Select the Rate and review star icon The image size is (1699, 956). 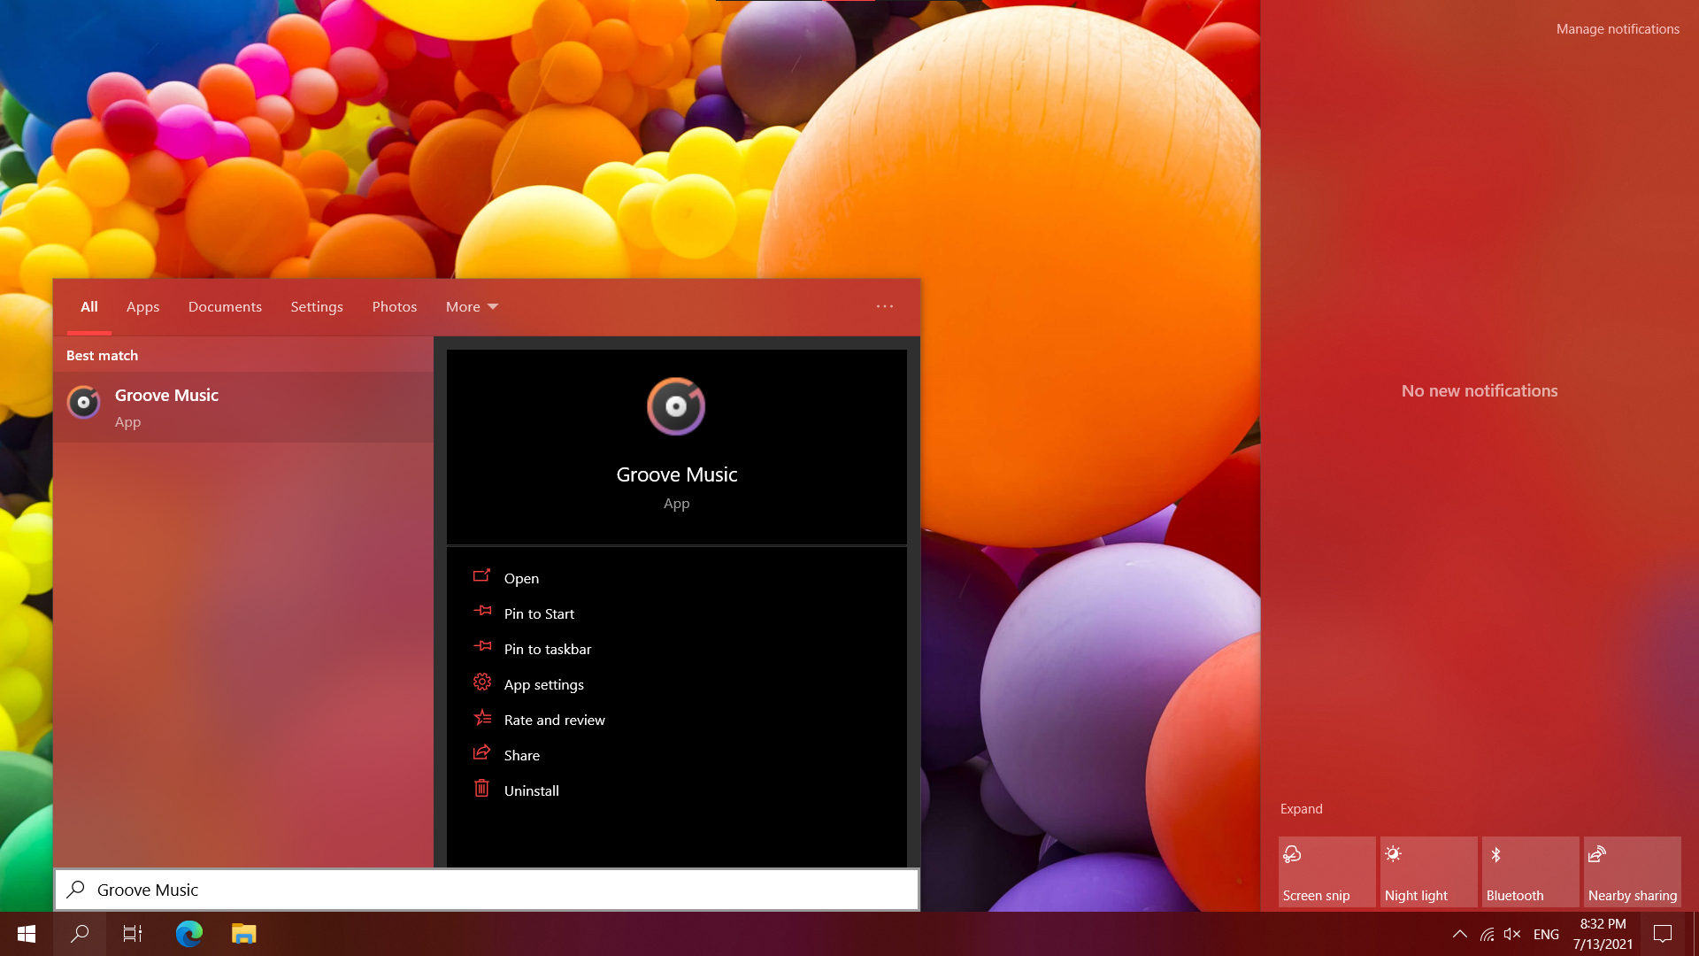(482, 717)
